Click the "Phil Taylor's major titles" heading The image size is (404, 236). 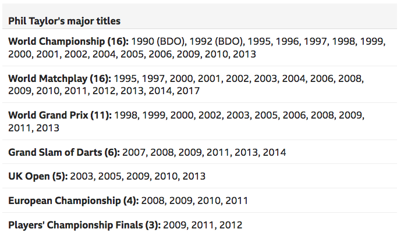(64, 21)
